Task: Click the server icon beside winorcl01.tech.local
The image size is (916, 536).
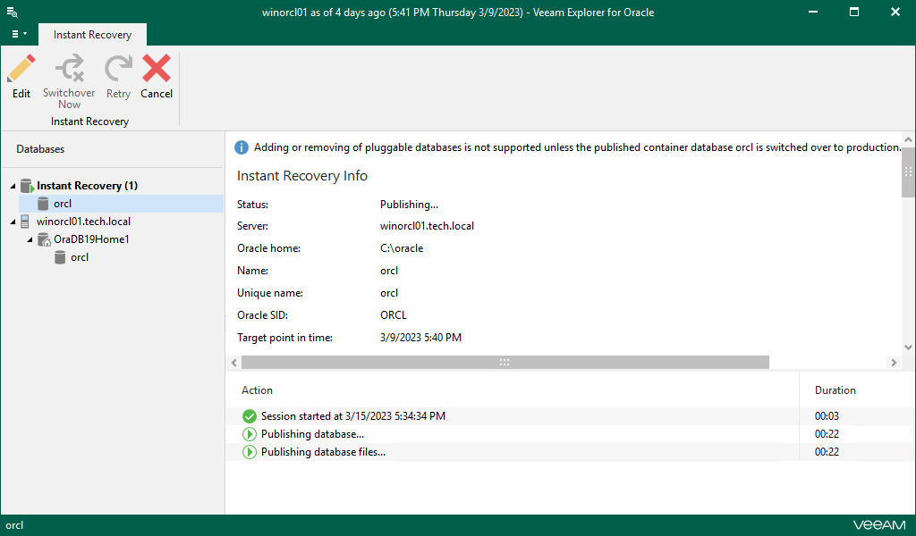Action: pos(24,222)
